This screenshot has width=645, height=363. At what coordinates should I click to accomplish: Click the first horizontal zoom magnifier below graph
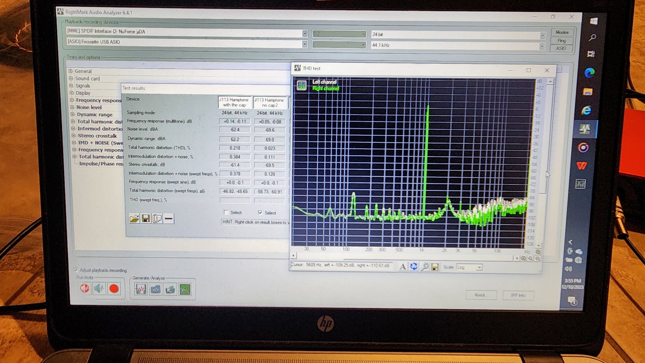point(523,259)
